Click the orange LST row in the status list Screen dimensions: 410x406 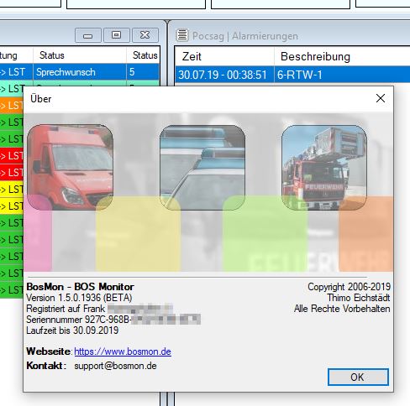12,106
